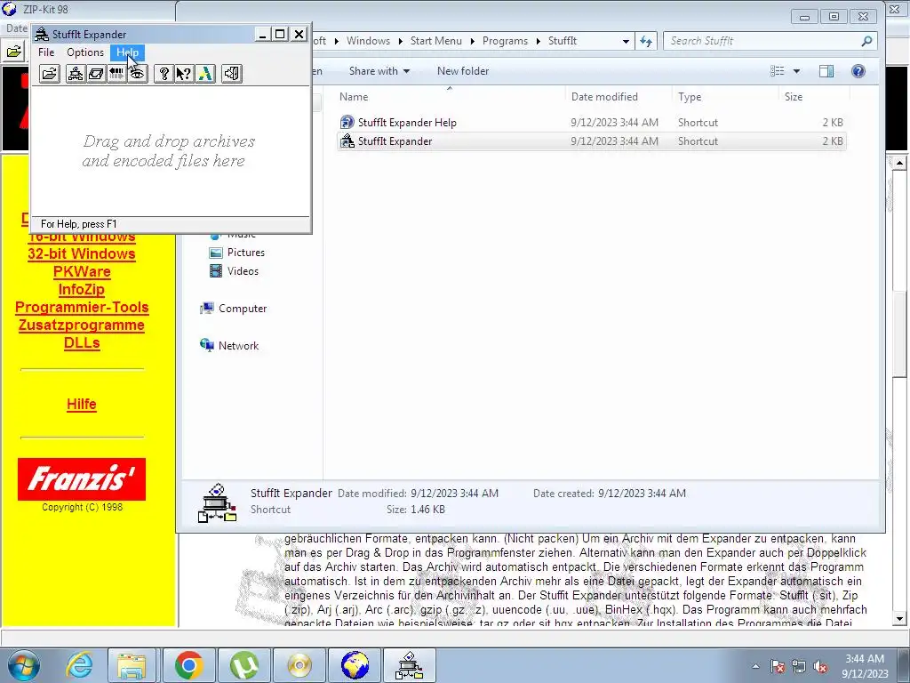Expand the arrow after Start Menu breadcrumb
Screen dimensions: 910x683
tap(472, 41)
